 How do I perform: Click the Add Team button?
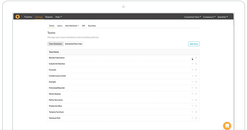[x=194, y=44]
